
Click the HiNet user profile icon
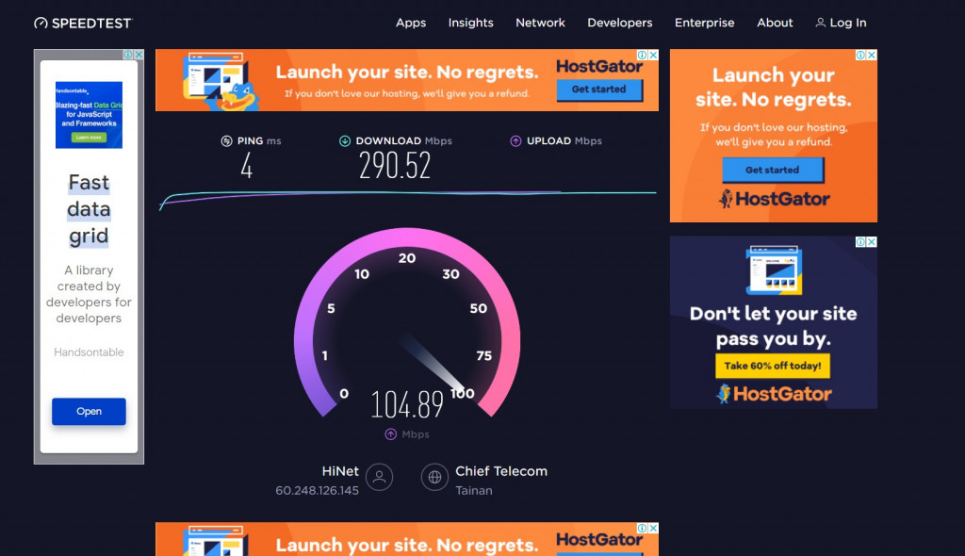click(x=379, y=477)
